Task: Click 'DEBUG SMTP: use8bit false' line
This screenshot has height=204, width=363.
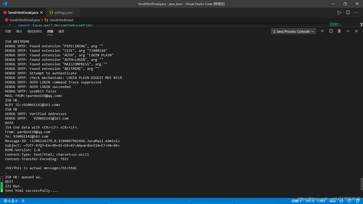Action: coord(31,91)
